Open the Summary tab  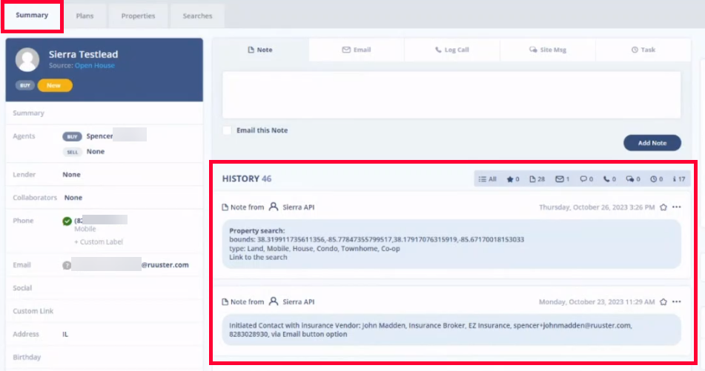point(32,16)
